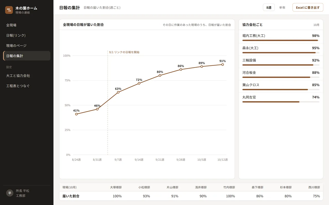Open 現場のページ from sidebar
The image size is (329, 205).
27,46
